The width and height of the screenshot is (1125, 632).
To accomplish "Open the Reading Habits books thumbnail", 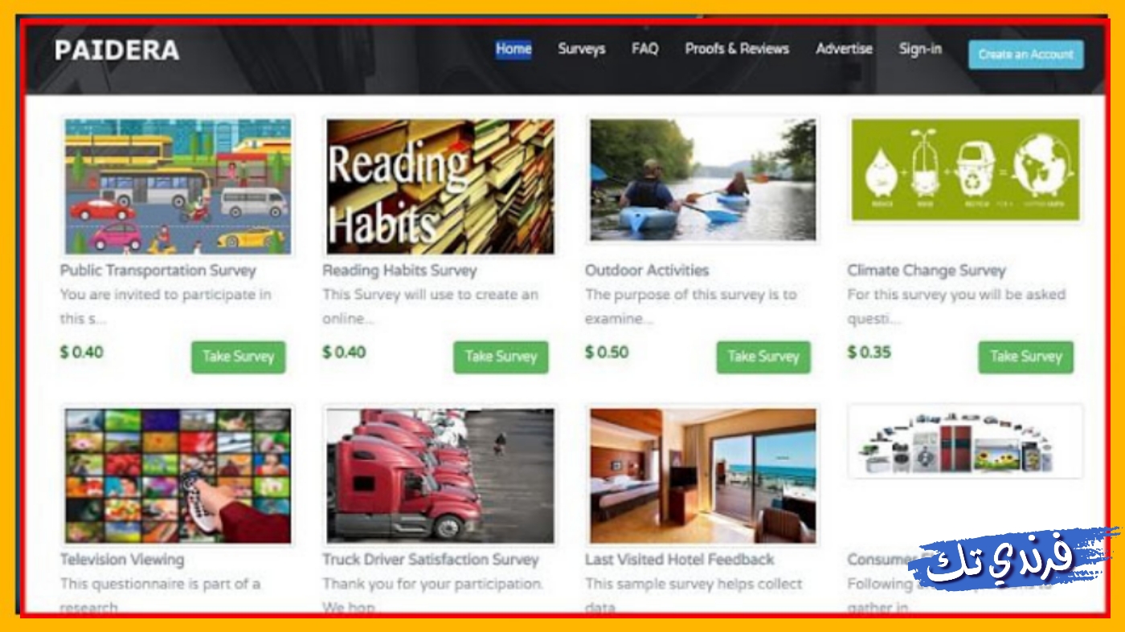I will tap(440, 186).
